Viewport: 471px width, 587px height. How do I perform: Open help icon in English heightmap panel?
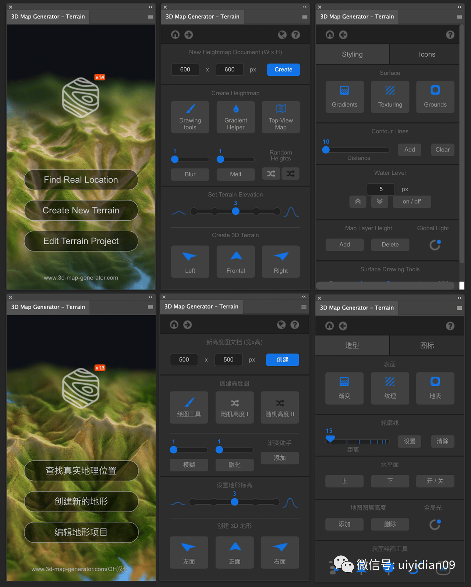tap(295, 35)
